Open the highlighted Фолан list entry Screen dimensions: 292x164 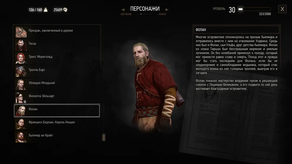click(57, 110)
